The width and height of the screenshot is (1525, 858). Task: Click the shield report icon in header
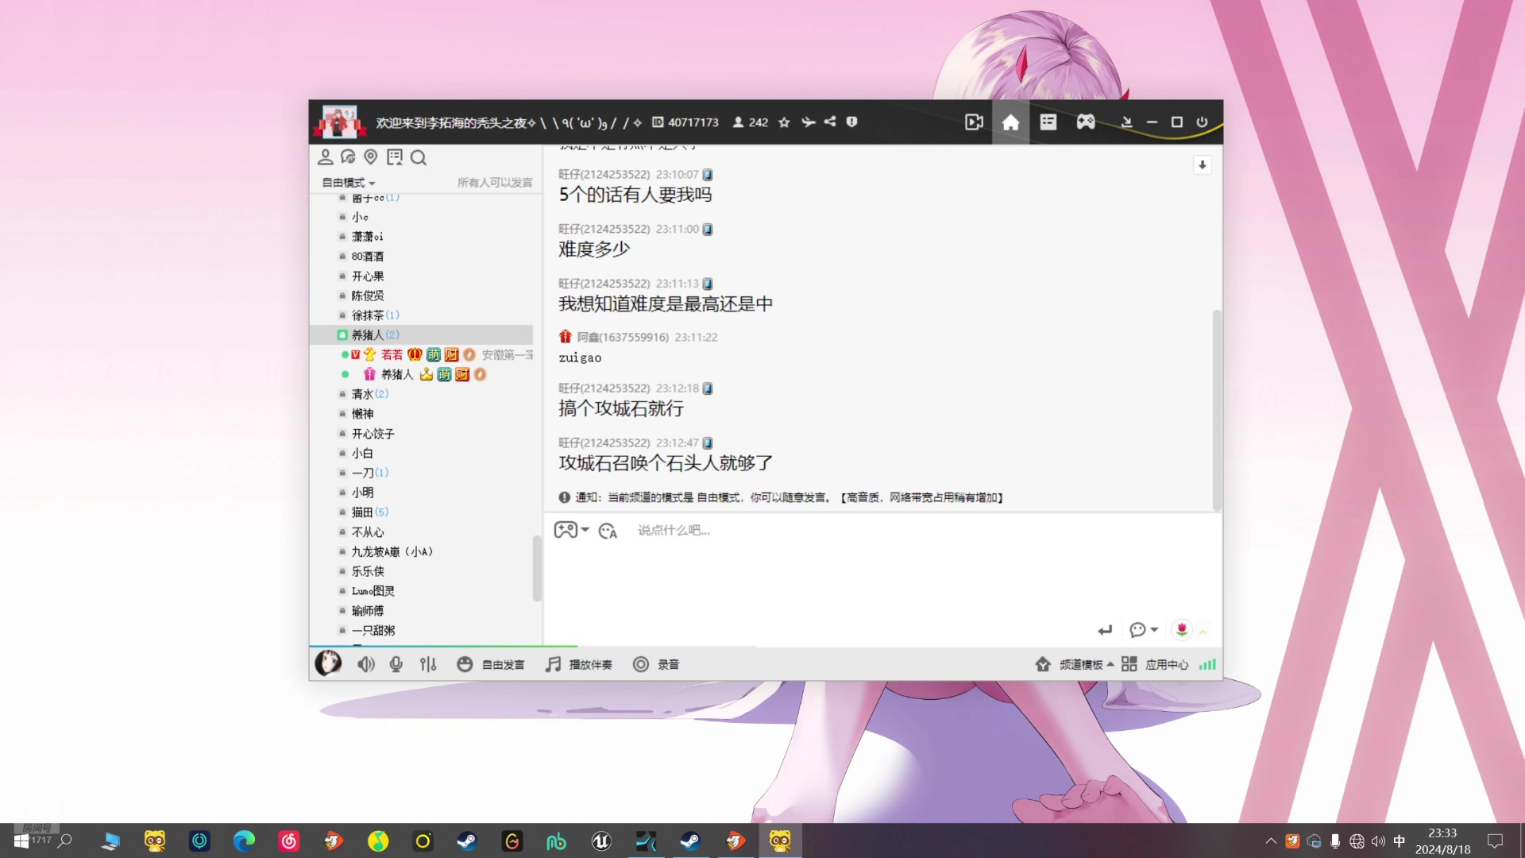pyautogui.click(x=851, y=122)
